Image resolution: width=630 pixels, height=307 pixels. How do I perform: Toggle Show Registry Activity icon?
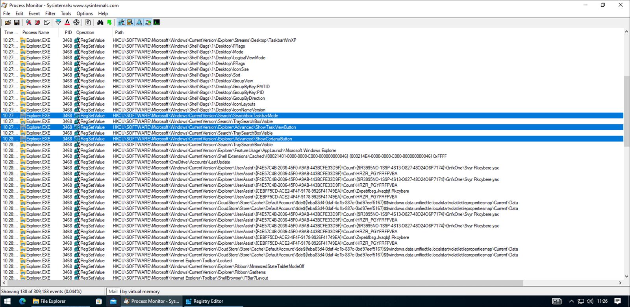(x=121, y=22)
